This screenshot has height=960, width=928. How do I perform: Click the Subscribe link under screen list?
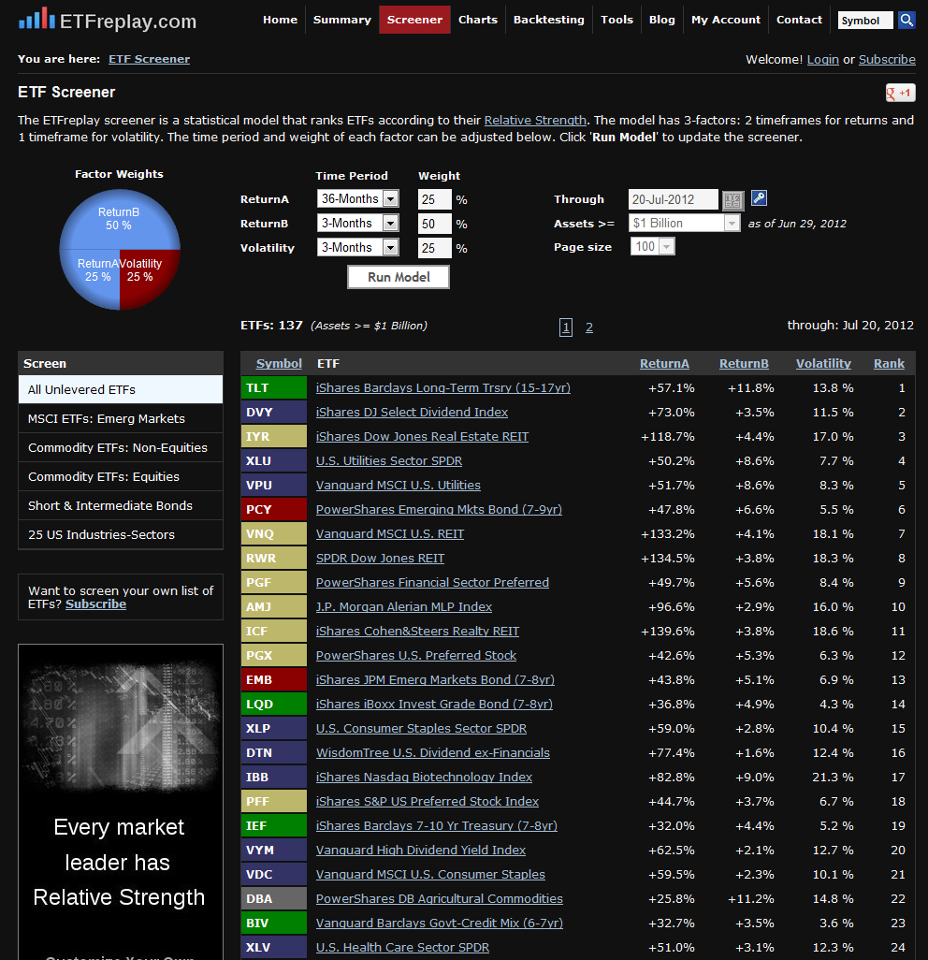click(95, 604)
